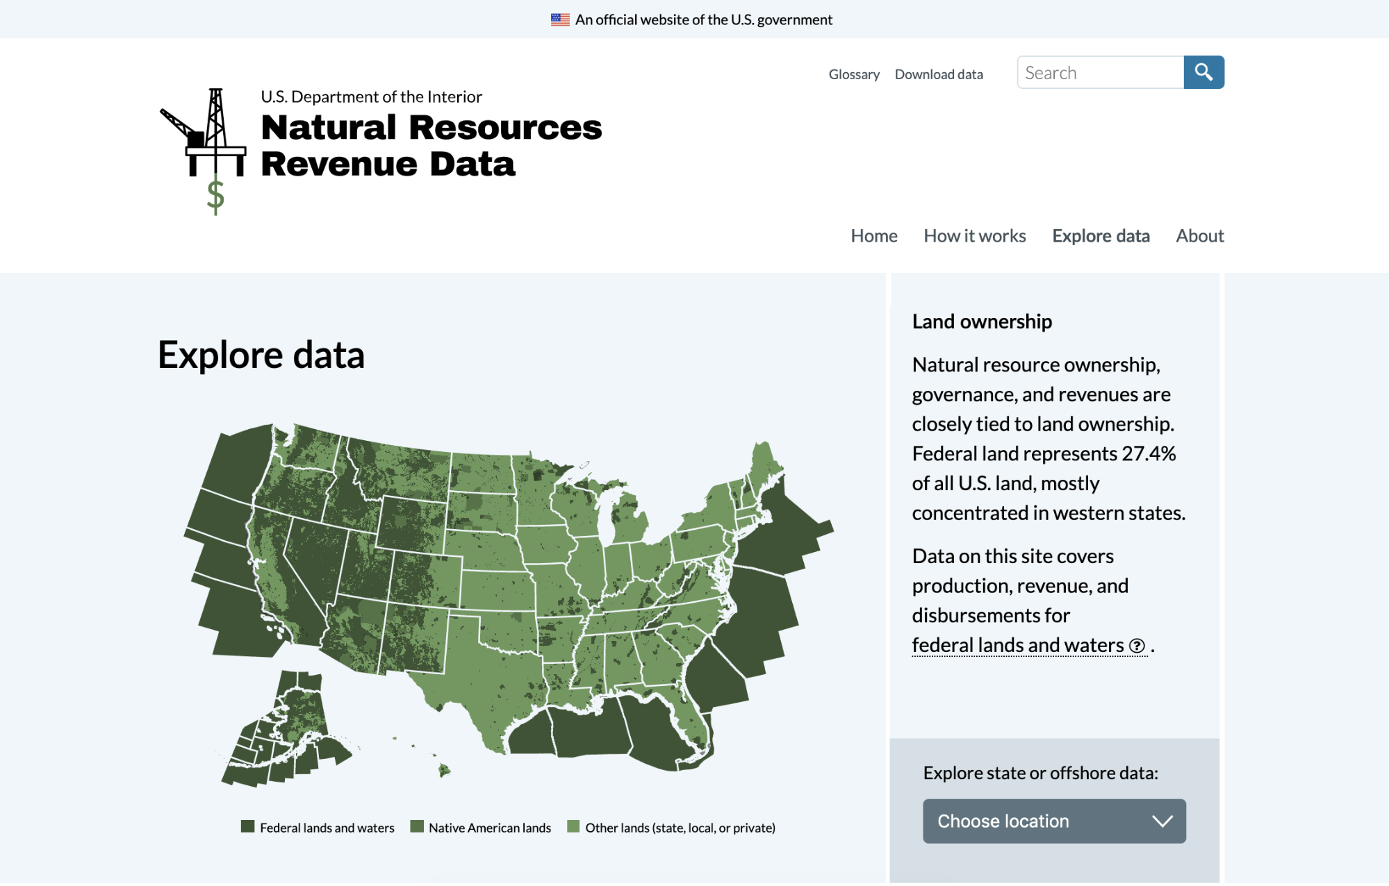Click the Download data link
The width and height of the screenshot is (1389, 886).
pyautogui.click(x=938, y=74)
